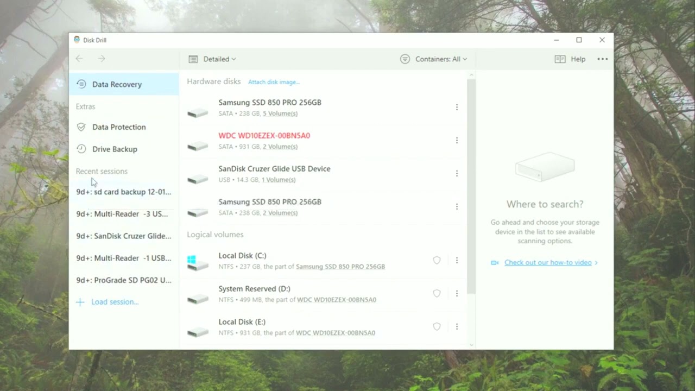695x391 pixels.
Task: Maximize the Disk Drill window
Action: [579, 40]
